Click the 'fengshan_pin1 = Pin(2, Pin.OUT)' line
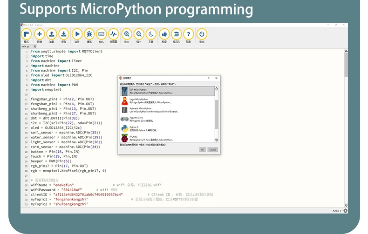The height and width of the screenshot is (234, 368). (62, 99)
